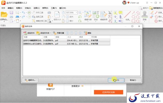Click the 编辑表单 (edit form) tool
This screenshot has height=103, width=163.
click(104, 16)
